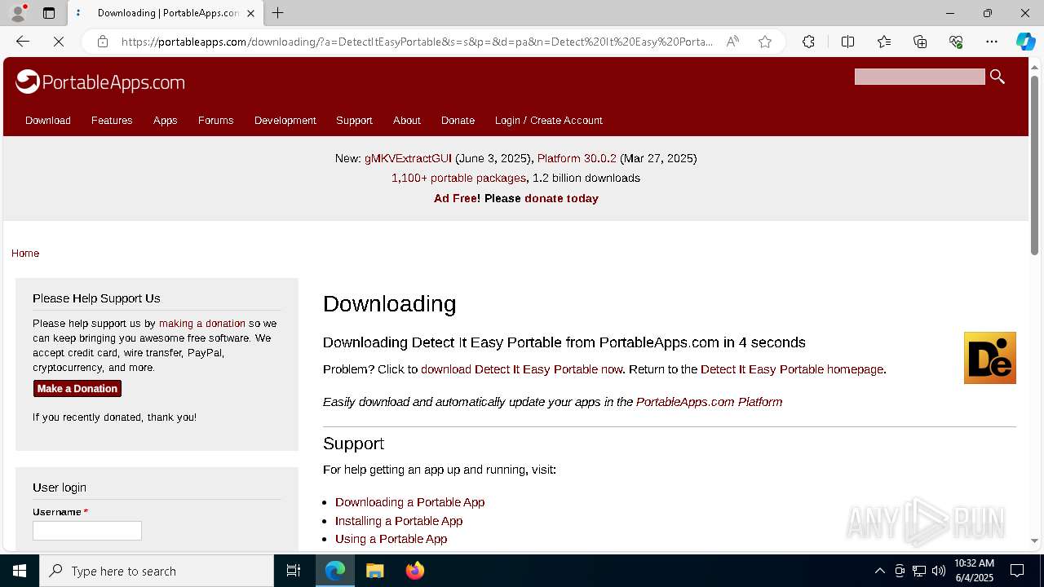The image size is (1044, 587).
Task: Open a new browser tab
Action: (278, 13)
